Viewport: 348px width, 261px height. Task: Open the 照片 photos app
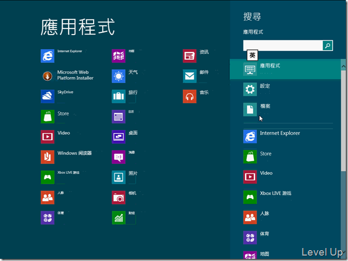coord(119,177)
